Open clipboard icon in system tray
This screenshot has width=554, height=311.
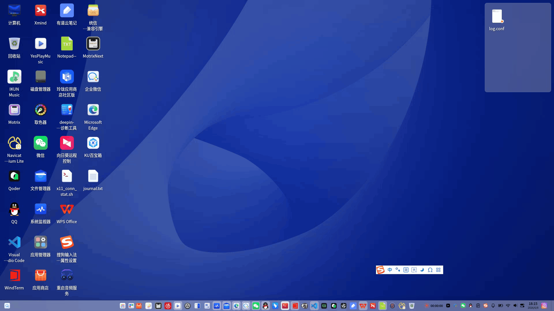point(478,306)
